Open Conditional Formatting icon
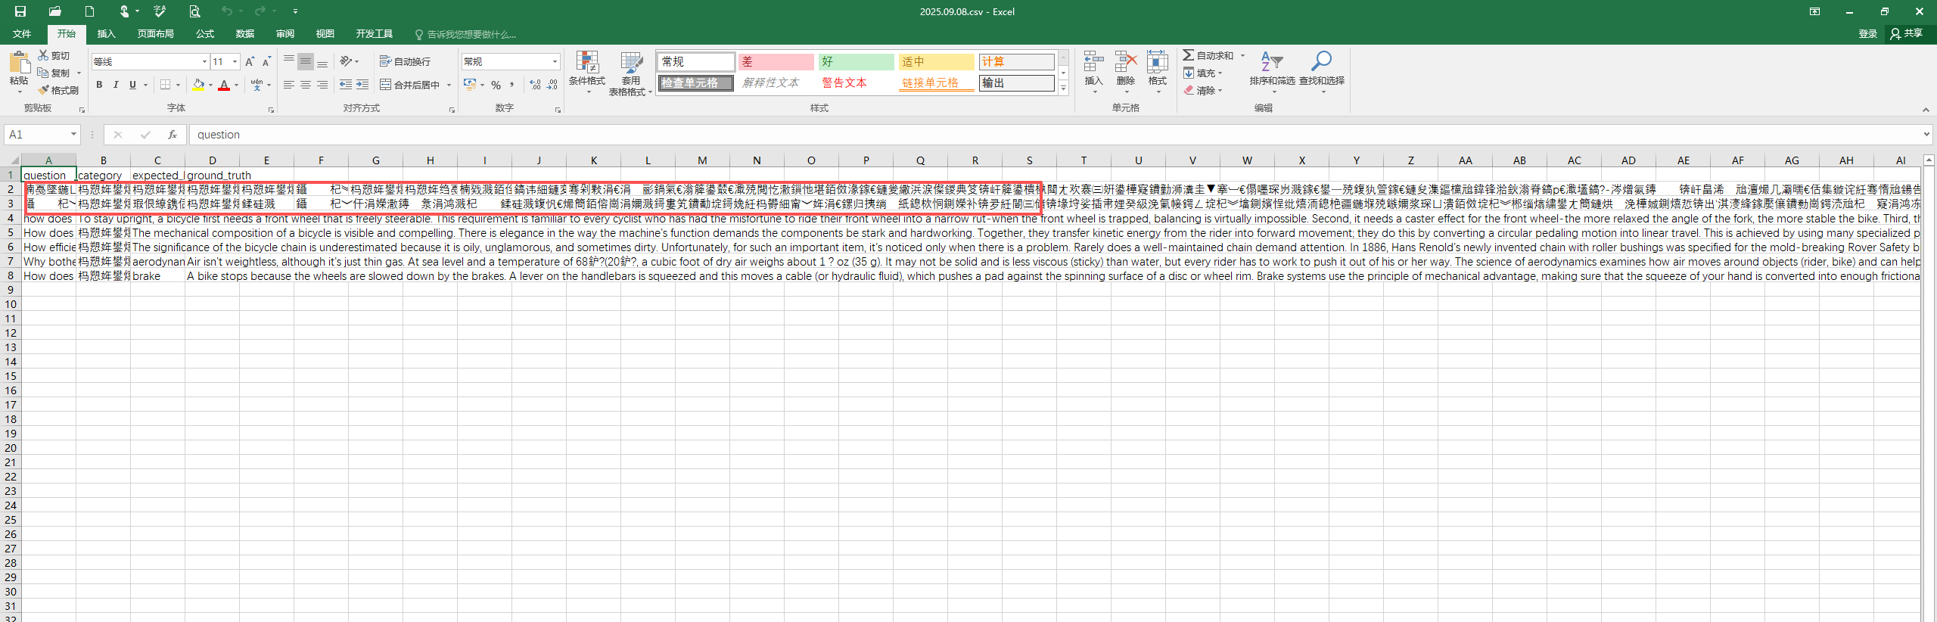This screenshot has height=622, width=1937. tap(587, 64)
